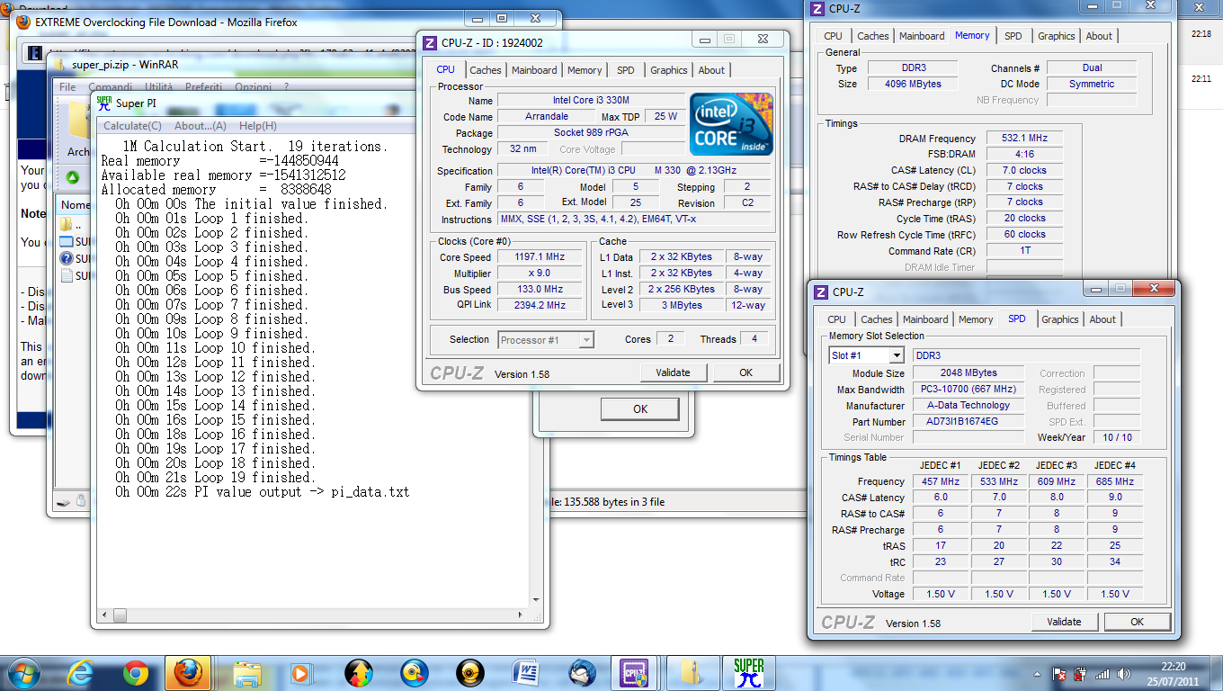Click the 'Intel Core i3 330M' name field
Image resolution: width=1223 pixels, height=691 pixels.
591,101
